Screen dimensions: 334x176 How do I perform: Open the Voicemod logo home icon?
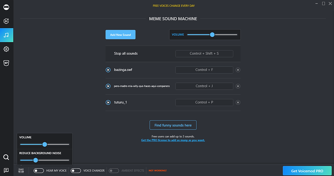(6, 7)
